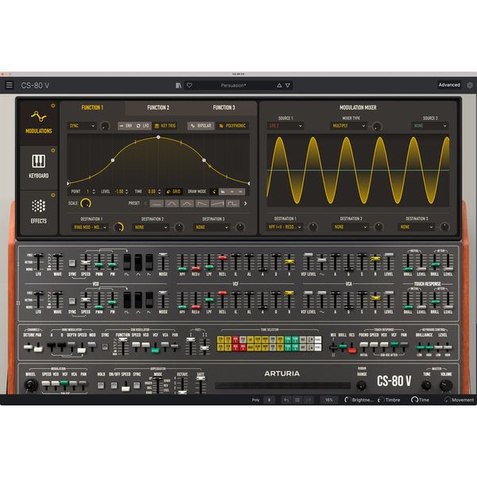Toggle the arpeggiator Hold button
Screen dimensions: 477x477
click(101, 386)
